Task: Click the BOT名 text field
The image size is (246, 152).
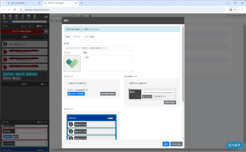Action: point(98,48)
